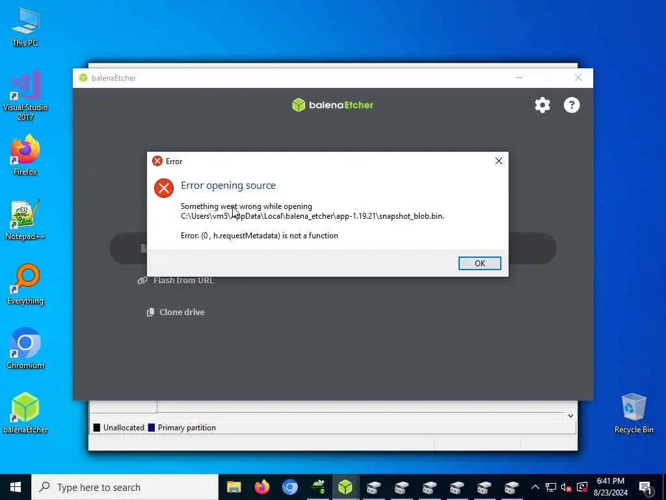Click the red error icon in the dialog body
The height and width of the screenshot is (500, 666).
[x=163, y=188]
